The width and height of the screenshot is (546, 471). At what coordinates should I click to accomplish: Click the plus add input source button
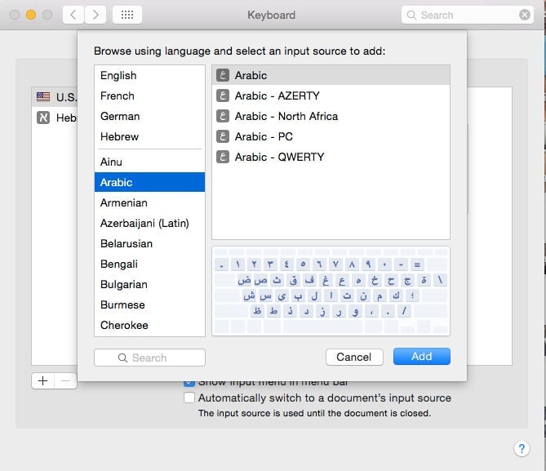[42, 380]
